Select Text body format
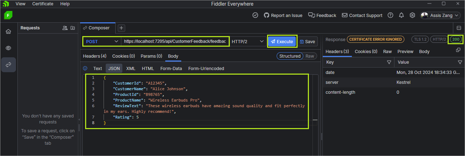This screenshot has height=156, width=465. coord(98,69)
